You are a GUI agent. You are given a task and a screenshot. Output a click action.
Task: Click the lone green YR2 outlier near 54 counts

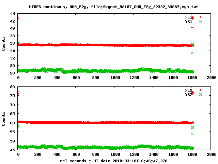coord(192,134)
